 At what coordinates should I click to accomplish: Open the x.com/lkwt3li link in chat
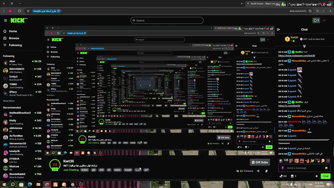point(289,106)
